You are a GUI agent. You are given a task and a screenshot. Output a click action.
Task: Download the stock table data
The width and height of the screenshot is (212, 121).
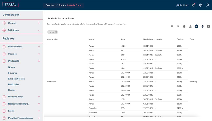tap(190, 27)
